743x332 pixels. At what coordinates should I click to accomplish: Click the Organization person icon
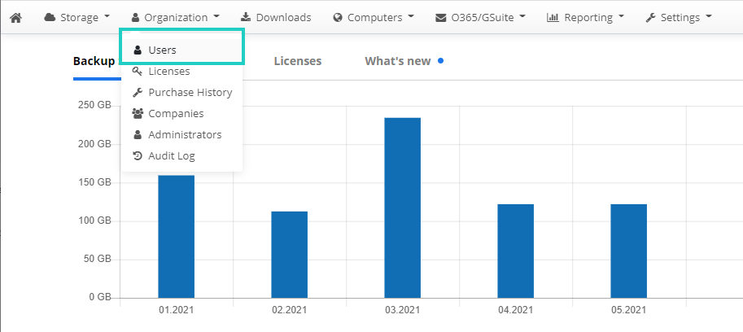(x=136, y=18)
